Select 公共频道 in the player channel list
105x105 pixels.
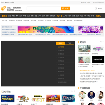pyautogui.click(x=61, y=64)
